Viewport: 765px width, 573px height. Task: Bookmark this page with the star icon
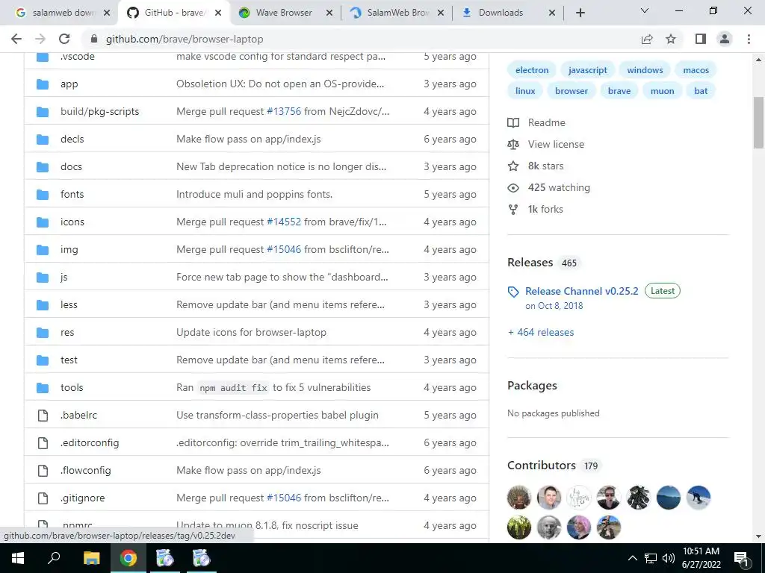(x=671, y=39)
